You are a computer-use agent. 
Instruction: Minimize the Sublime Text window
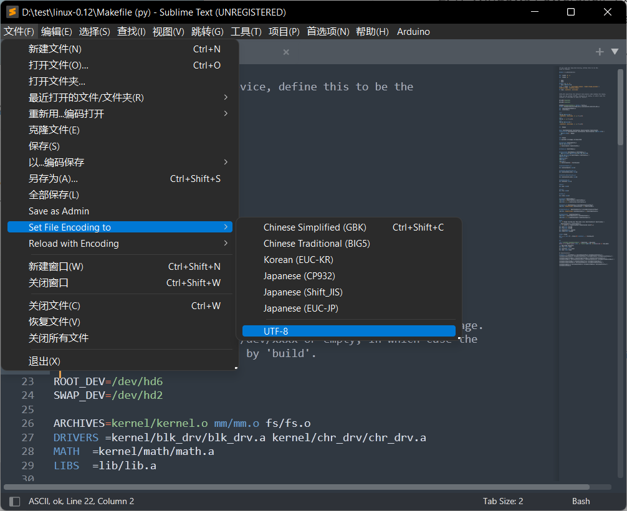point(535,12)
